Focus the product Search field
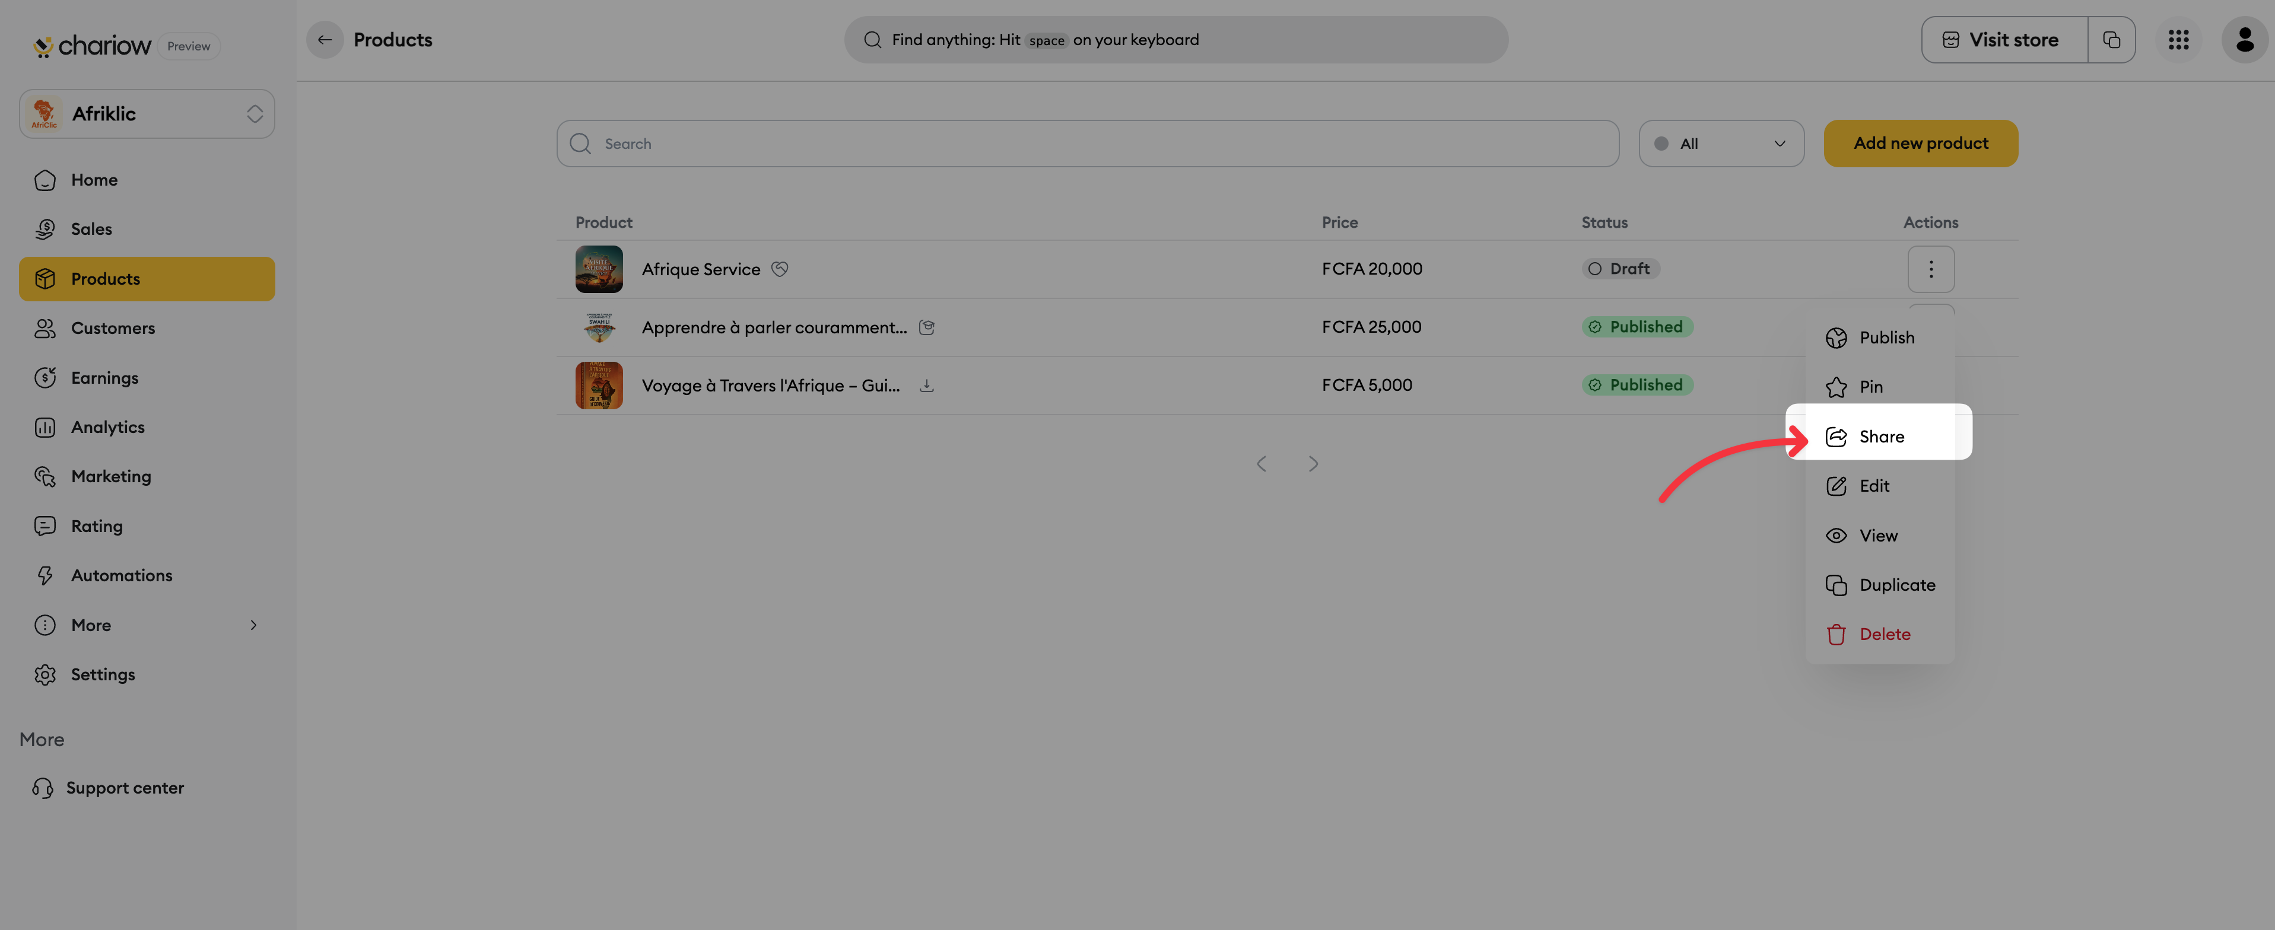The image size is (2275, 930). click(x=1087, y=144)
